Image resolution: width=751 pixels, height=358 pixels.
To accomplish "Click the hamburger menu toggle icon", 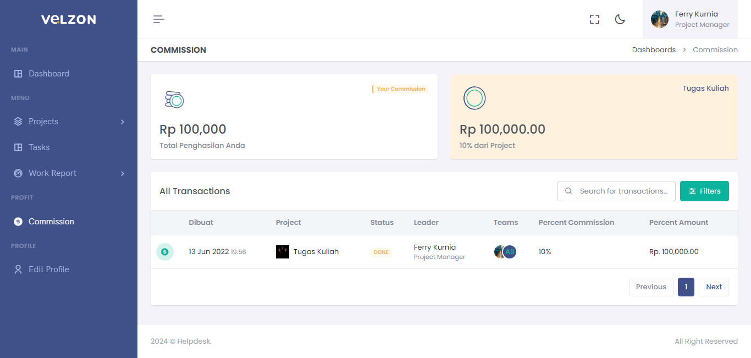I will pos(159,19).
